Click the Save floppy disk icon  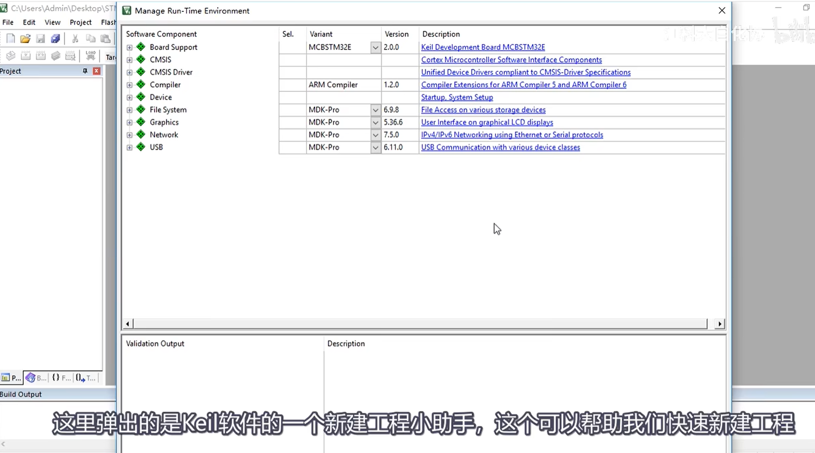tap(40, 39)
